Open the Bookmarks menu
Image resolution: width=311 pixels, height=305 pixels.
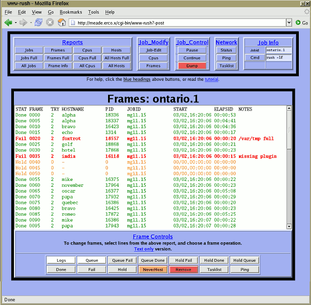coord(71,12)
